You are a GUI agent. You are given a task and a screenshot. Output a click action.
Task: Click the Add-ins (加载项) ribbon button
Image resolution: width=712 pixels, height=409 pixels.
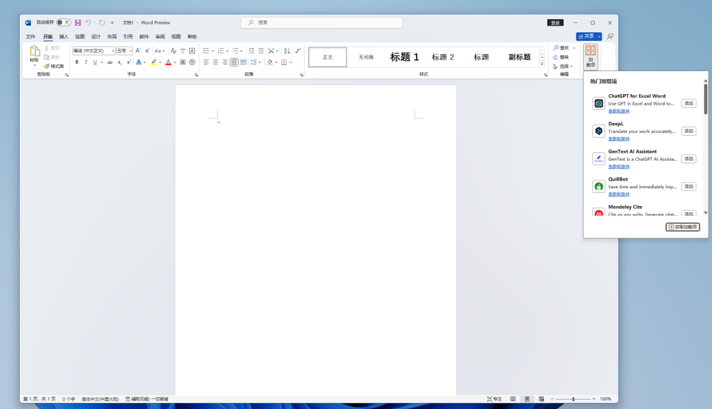590,57
